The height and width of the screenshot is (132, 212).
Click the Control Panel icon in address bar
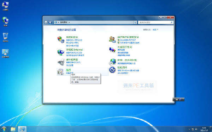(x=56, y=23)
